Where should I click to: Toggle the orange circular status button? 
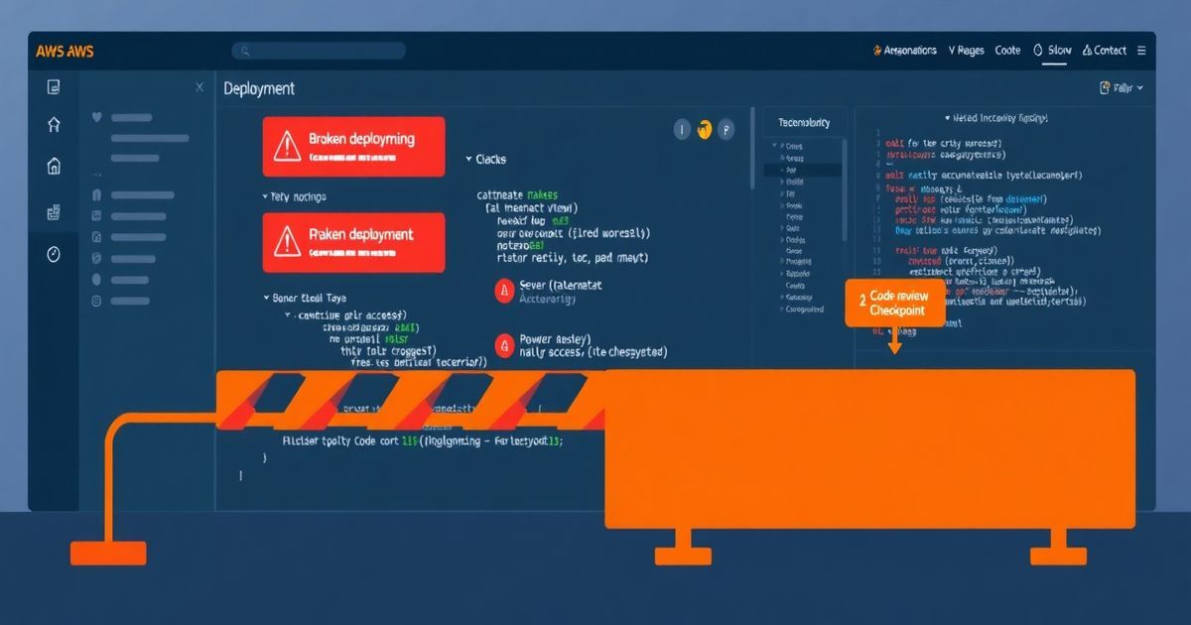click(x=705, y=129)
